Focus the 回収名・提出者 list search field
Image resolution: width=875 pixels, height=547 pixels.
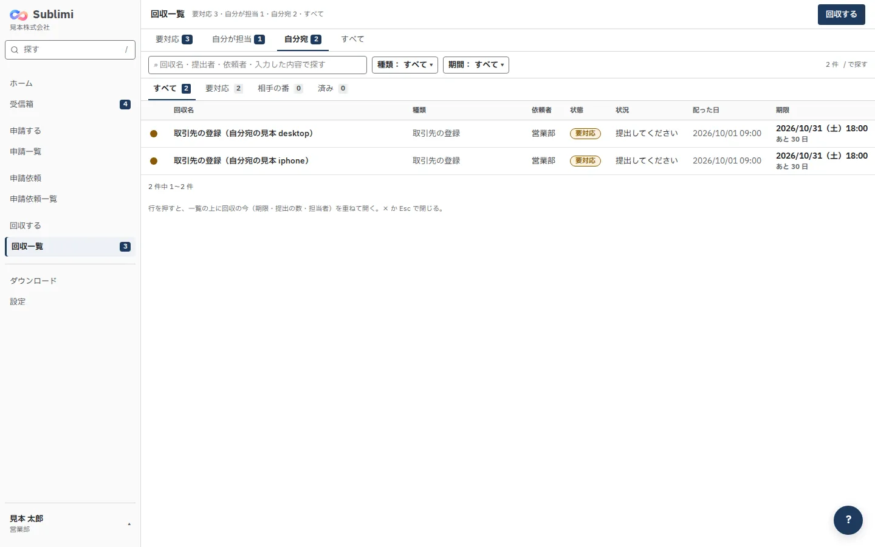[x=258, y=65]
